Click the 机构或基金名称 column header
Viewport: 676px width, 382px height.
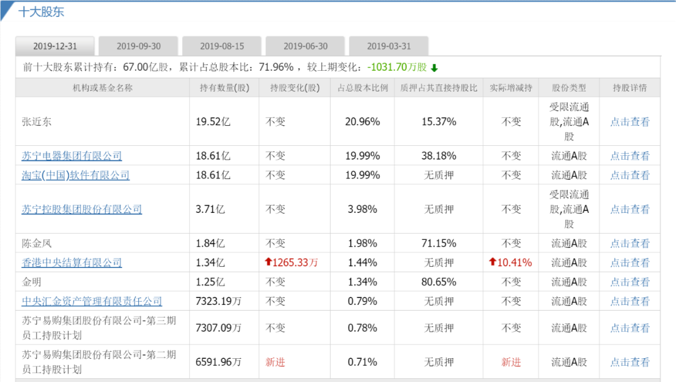(x=103, y=88)
